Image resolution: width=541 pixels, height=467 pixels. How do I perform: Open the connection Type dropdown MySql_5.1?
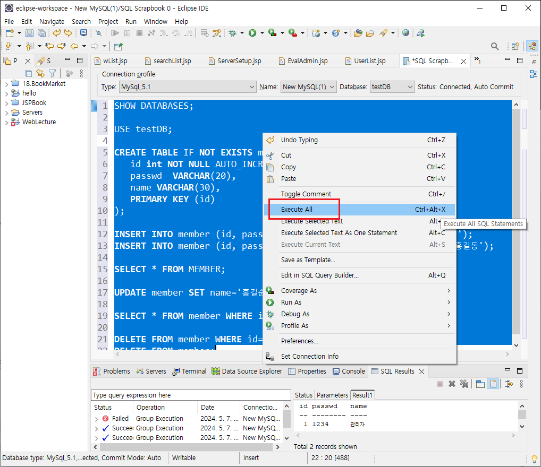pos(188,87)
